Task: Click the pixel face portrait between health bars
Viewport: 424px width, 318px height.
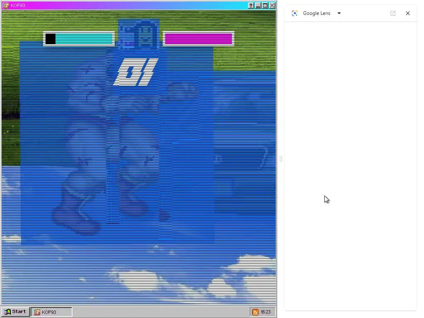Action: (x=139, y=34)
